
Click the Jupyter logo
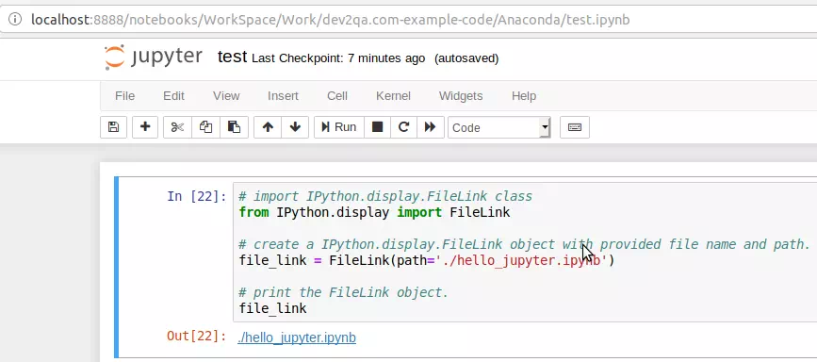154,57
